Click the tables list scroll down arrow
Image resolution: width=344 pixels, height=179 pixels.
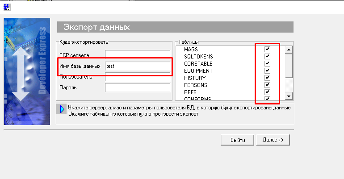(289, 96)
